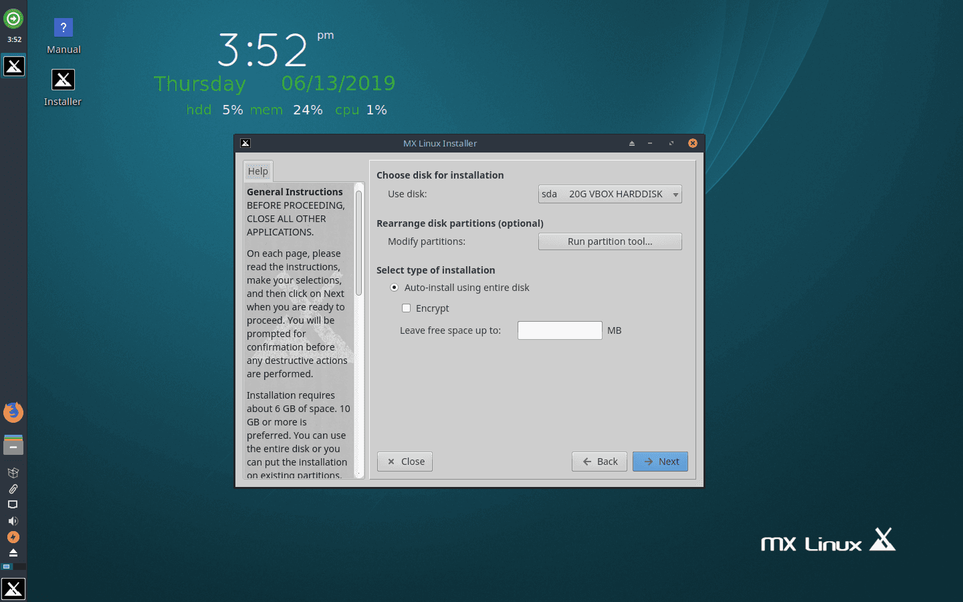Launch the Installer desktop icon
This screenshot has height=602, width=963.
pyautogui.click(x=63, y=88)
